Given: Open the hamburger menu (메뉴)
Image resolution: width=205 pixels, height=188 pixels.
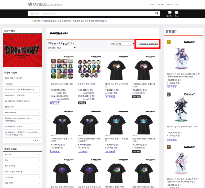Looking at the screenshot, I should (176, 14).
